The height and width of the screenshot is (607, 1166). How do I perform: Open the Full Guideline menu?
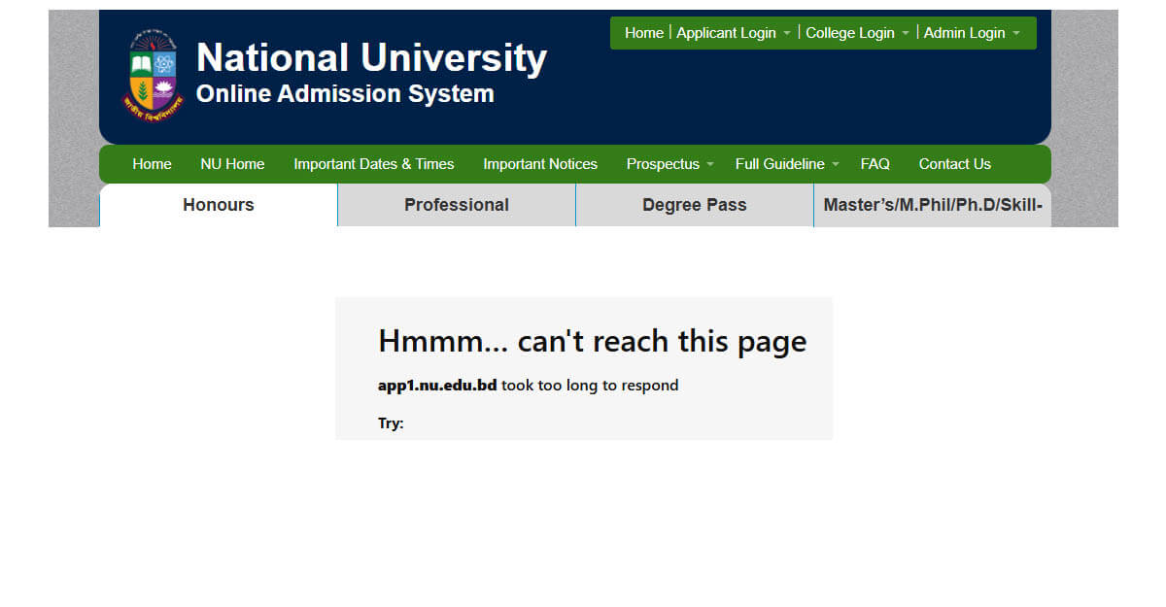tap(780, 164)
